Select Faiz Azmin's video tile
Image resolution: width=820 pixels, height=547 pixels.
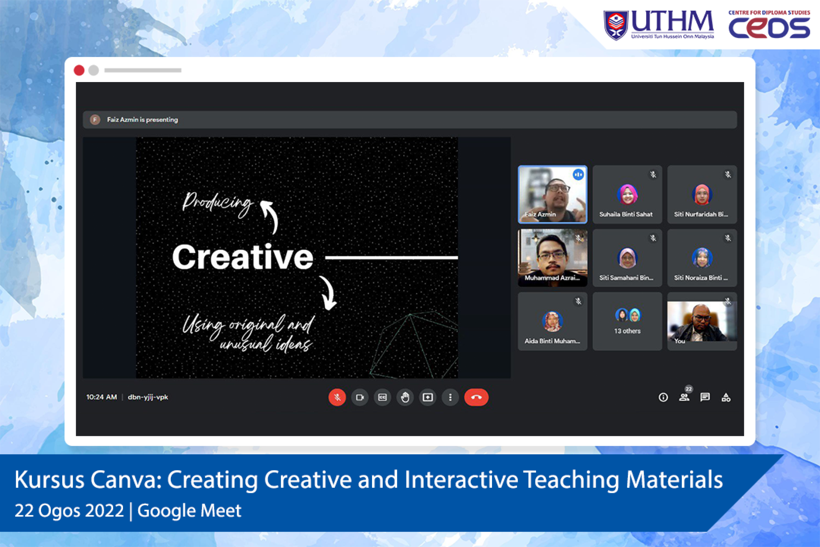[552, 194]
